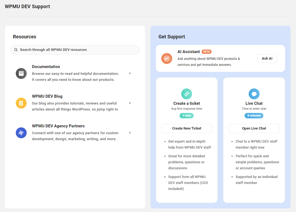Click the magnifying glass search icon
The width and height of the screenshot is (296, 212).
pos(16,50)
